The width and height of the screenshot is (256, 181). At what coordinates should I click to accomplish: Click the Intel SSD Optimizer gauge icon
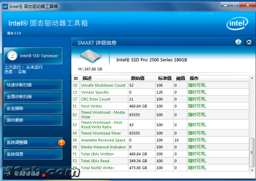click(x=12, y=56)
